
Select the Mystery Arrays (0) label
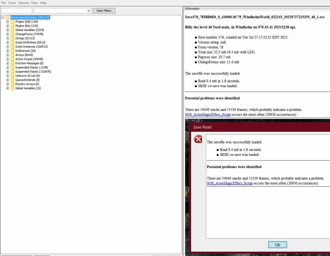pos(27,84)
